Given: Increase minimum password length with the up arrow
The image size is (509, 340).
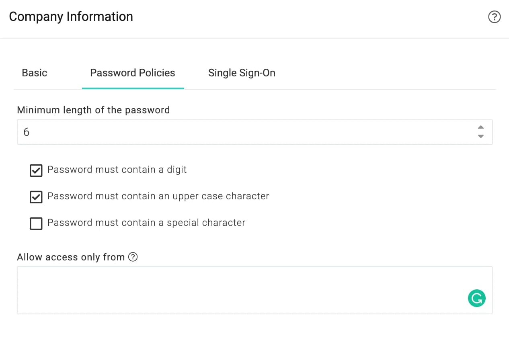Looking at the screenshot, I should pyautogui.click(x=480, y=127).
